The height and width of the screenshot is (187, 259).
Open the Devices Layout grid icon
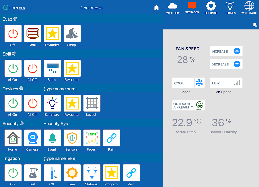click(x=92, y=103)
